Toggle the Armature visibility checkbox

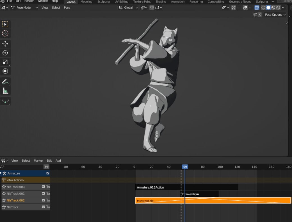pos(47,173)
